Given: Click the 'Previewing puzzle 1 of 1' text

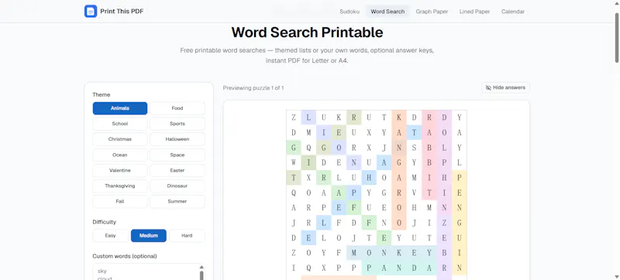Looking at the screenshot, I should pos(253,88).
